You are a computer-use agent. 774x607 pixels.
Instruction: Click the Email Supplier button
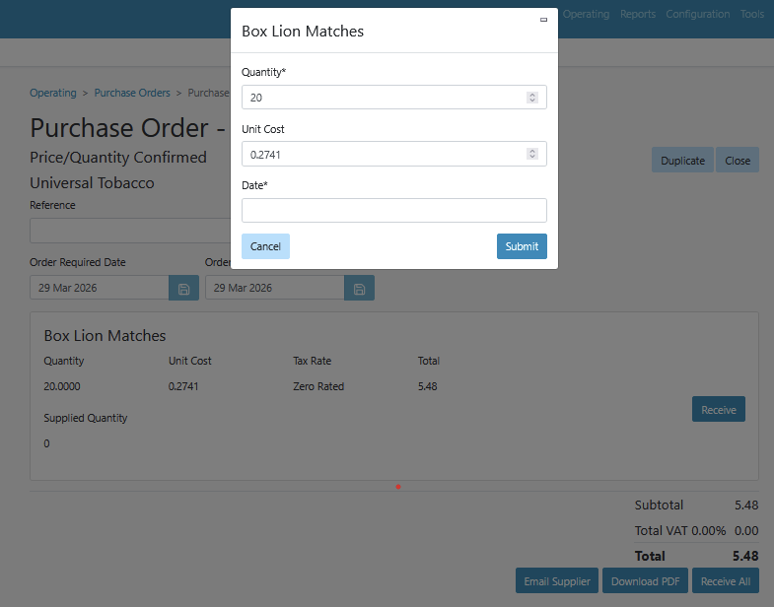(557, 580)
